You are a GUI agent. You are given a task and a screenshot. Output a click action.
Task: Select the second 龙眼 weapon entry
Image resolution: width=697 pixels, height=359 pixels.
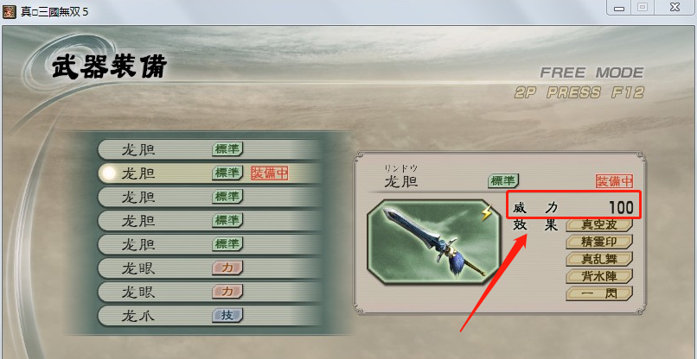pyautogui.click(x=209, y=292)
